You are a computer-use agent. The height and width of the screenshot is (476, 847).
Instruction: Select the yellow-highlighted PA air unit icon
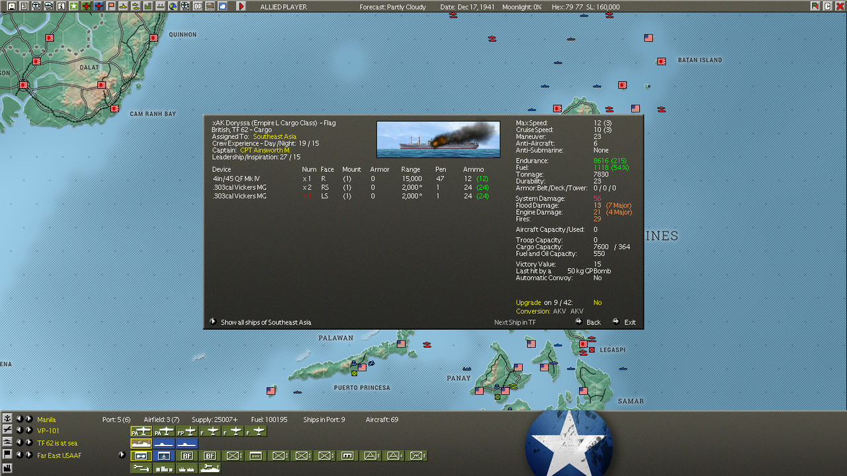141,432
